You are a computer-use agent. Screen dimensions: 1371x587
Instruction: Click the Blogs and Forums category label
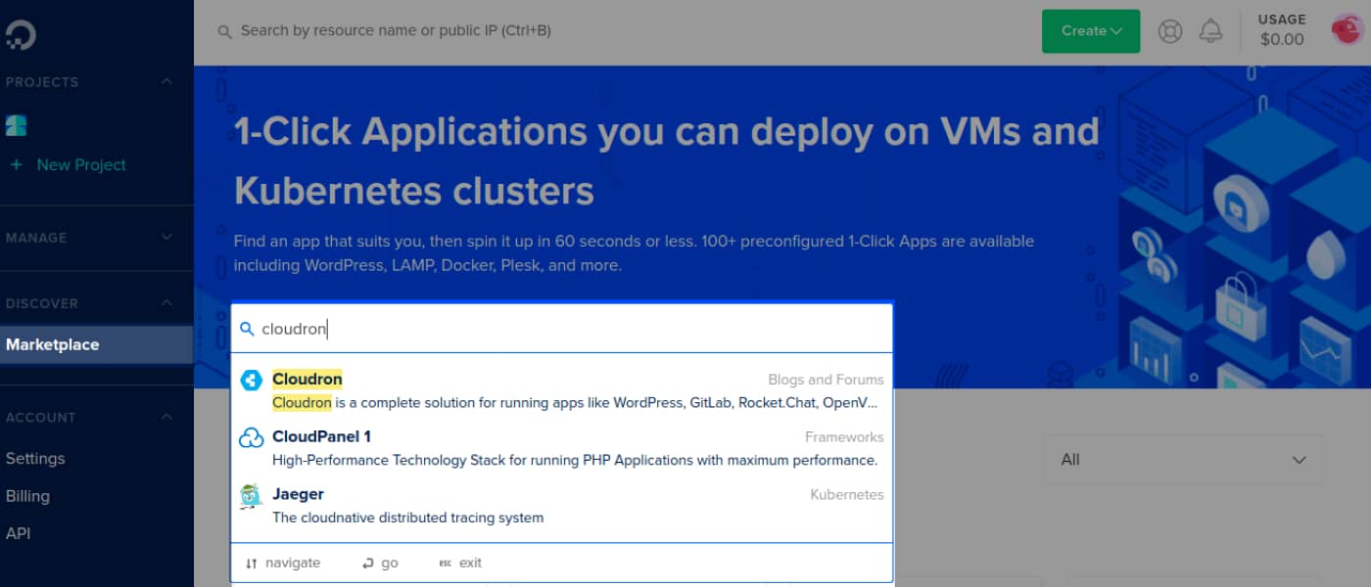(x=826, y=380)
